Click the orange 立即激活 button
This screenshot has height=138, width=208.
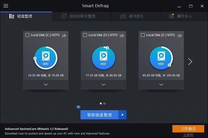[188, 129]
